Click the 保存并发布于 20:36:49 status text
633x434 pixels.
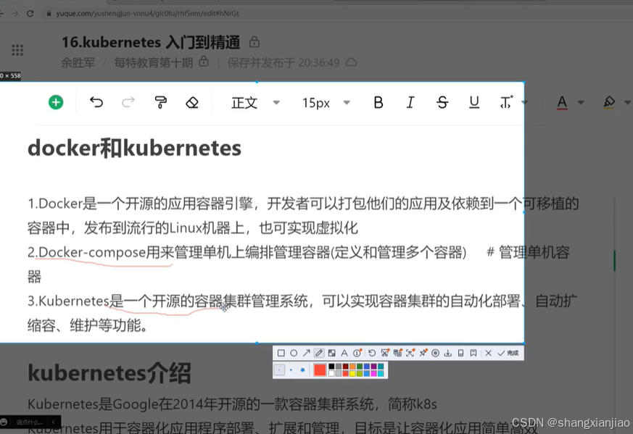coord(284,63)
